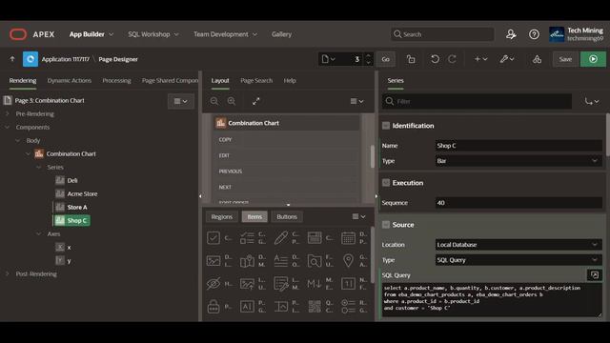Open the Gallery menu item
Screen dimensions: 610x343
(282, 34)
